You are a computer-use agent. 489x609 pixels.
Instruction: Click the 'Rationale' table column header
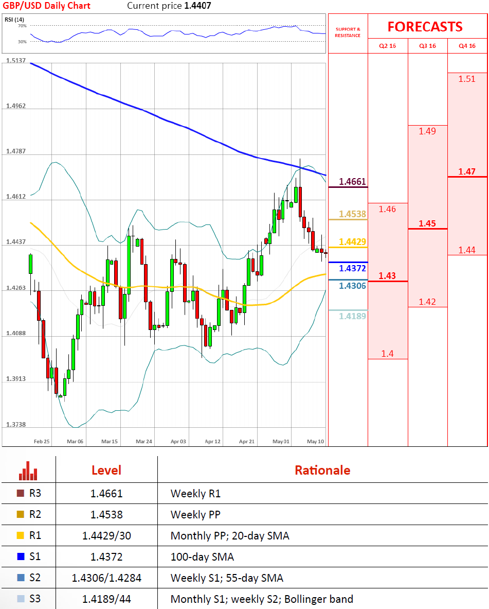[322, 471]
